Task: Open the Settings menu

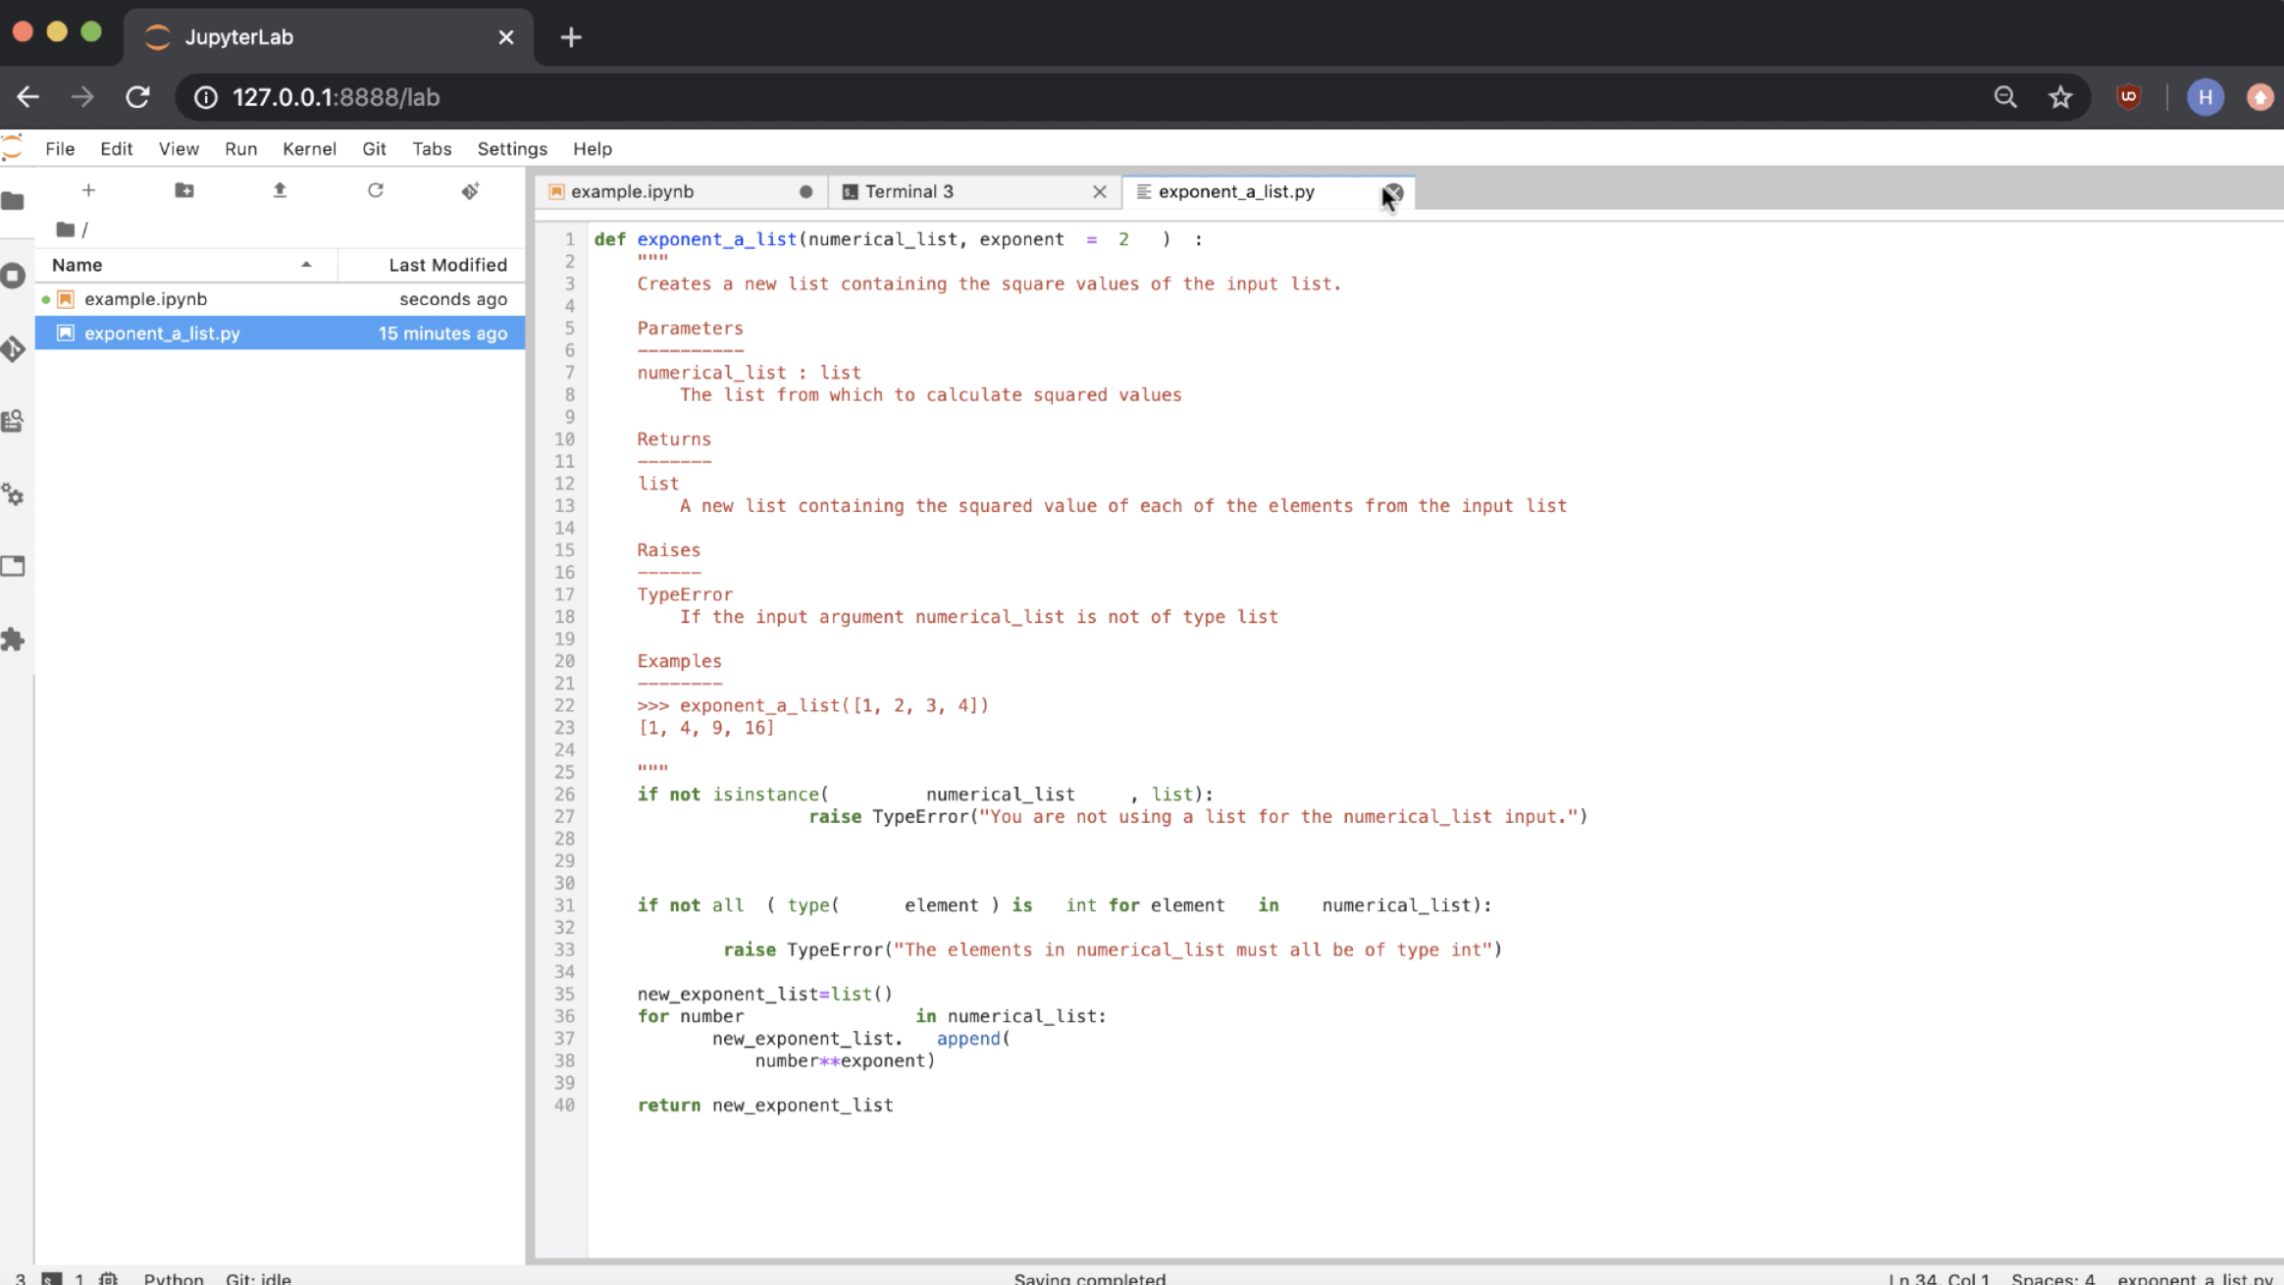Action: [x=511, y=149]
